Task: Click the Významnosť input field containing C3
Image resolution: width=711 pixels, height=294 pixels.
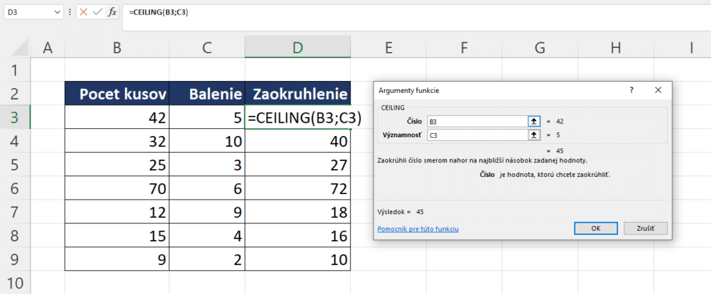Action: pyautogui.click(x=478, y=135)
